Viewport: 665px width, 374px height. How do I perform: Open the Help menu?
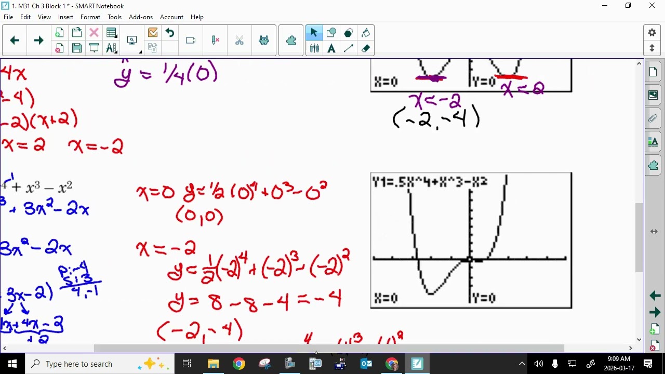click(x=197, y=17)
